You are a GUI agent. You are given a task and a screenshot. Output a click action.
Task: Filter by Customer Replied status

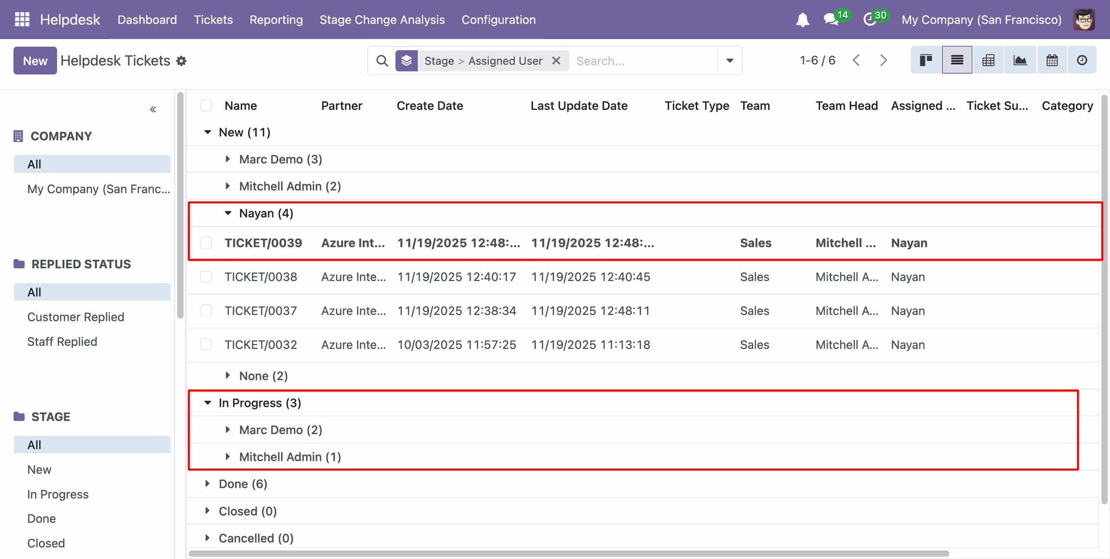76,317
